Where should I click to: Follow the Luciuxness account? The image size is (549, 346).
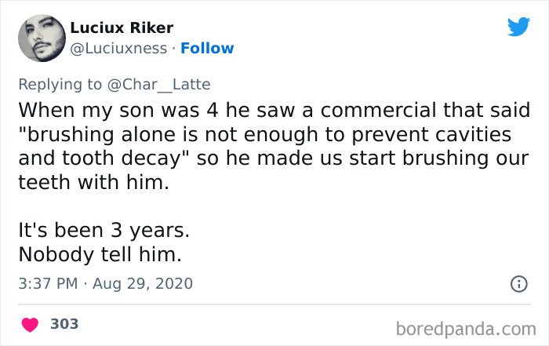207,49
